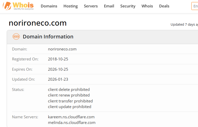This screenshot has width=198, height=127.
Task: Click the Domain Information panel header
Action: point(48,37)
